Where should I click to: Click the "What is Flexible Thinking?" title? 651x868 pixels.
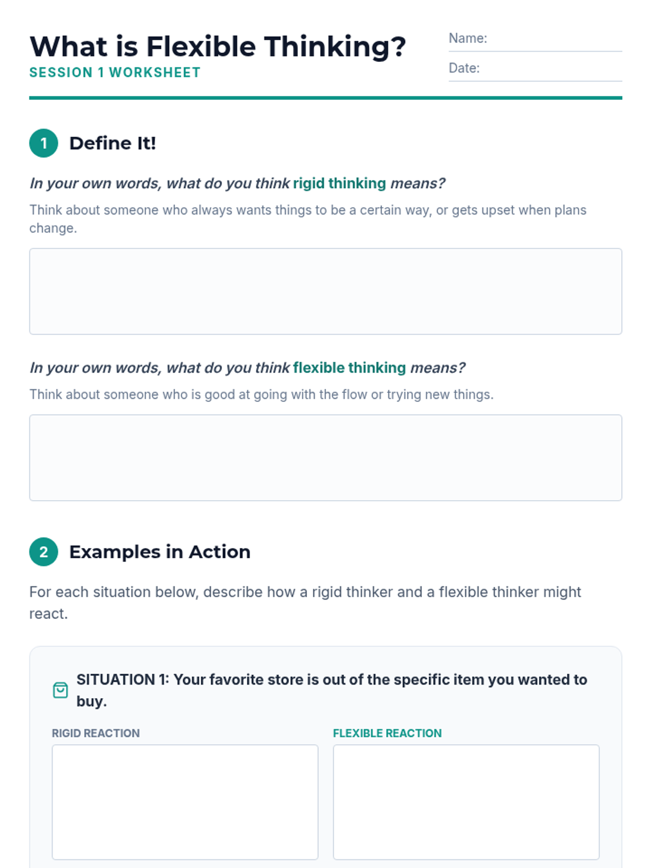(218, 47)
